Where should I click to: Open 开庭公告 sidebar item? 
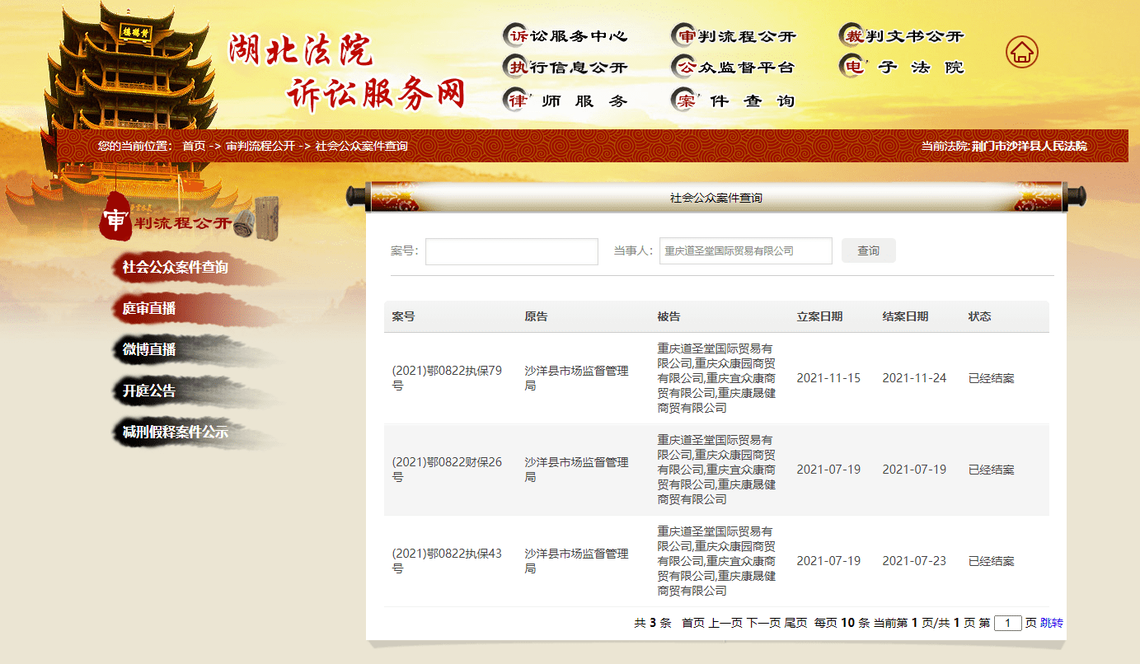tap(149, 391)
